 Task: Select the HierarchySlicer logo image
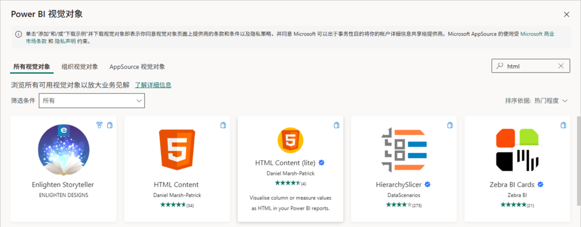point(404,150)
